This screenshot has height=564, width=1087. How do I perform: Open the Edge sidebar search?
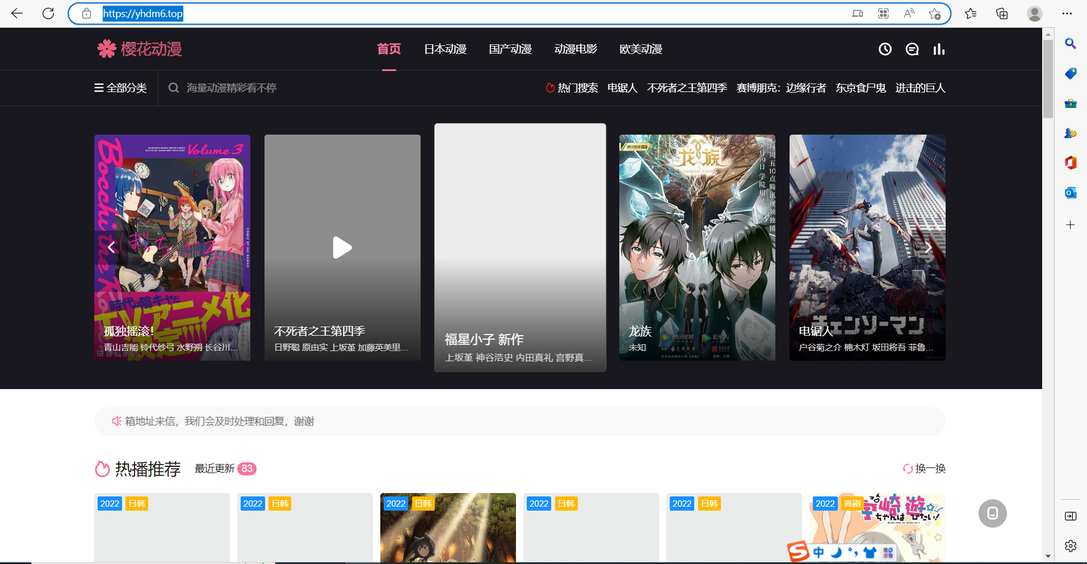pos(1071,44)
